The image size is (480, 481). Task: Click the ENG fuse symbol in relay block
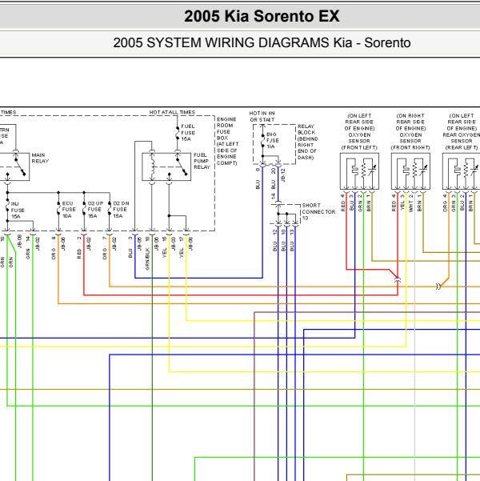click(x=263, y=142)
